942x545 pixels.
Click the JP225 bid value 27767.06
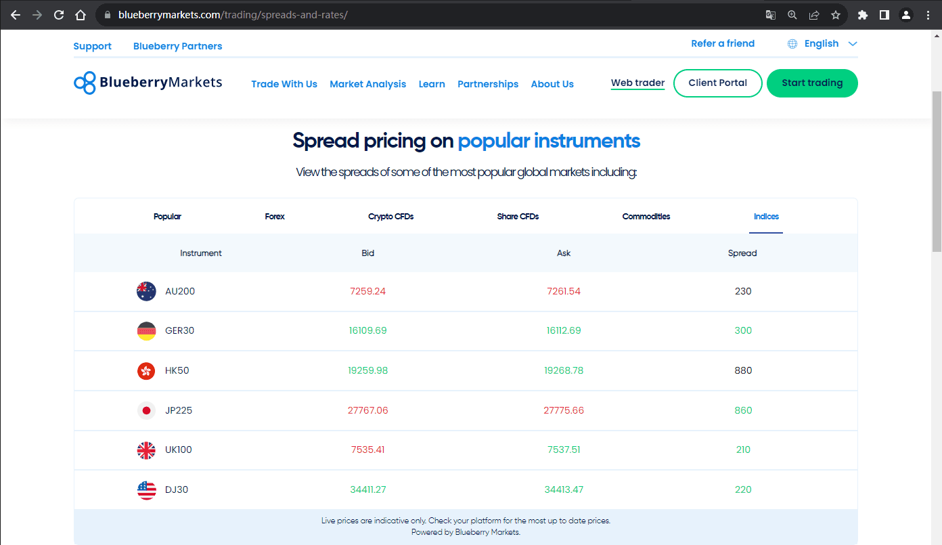pyautogui.click(x=368, y=410)
